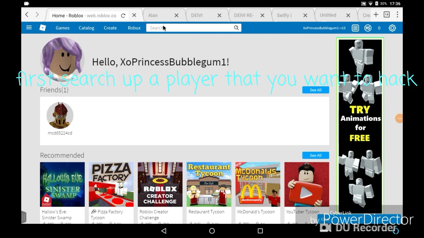
Task: Click the mcd85224cd friend name
Action: 60,133
